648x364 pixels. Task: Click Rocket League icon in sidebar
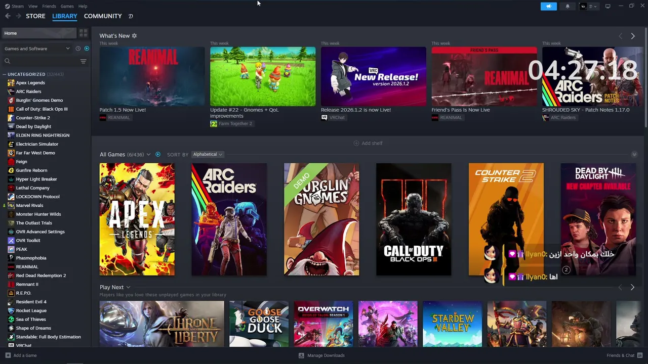(11, 310)
